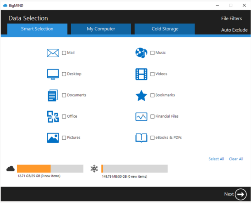
Task: Open the Cold Storage tab
Action: pyautogui.click(x=164, y=29)
